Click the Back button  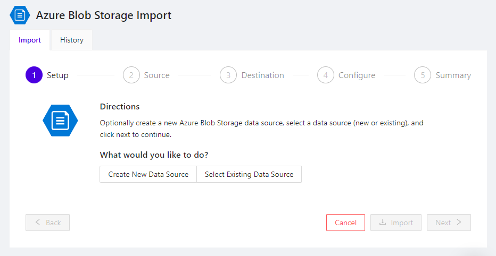click(47, 223)
